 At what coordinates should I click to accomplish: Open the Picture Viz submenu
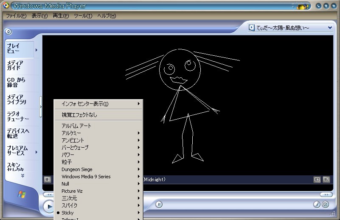tap(98, 191)
